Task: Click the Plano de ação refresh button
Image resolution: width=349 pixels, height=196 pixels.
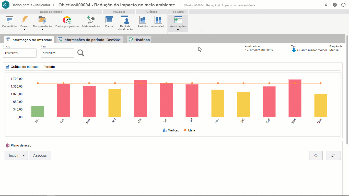Action: click(x=316, y=155)
